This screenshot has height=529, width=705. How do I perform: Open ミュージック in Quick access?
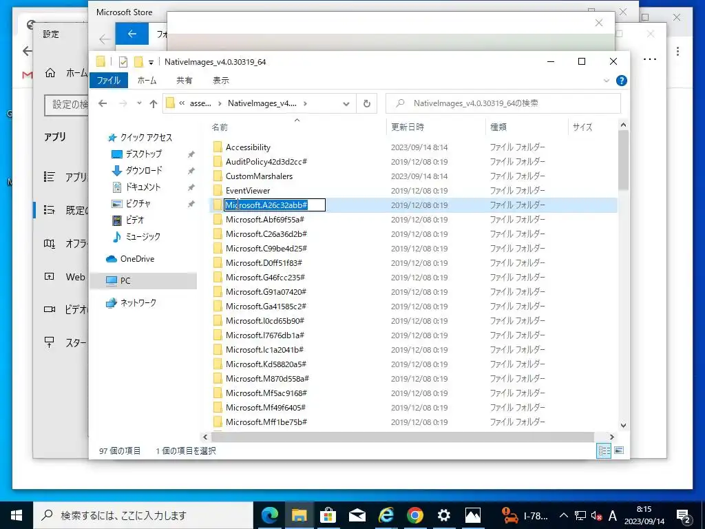pos(143,237)
